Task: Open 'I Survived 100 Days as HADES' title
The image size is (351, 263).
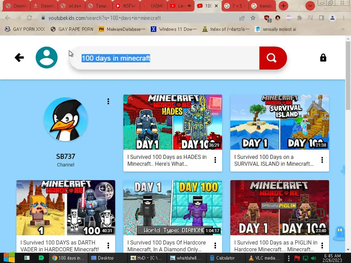Action: point(167,160)
